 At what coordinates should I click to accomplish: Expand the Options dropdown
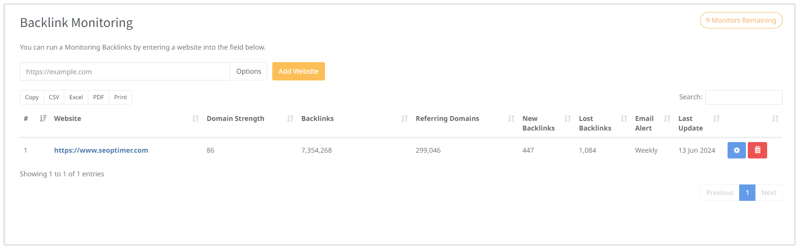pyautogui.click(x=249, y=71)
